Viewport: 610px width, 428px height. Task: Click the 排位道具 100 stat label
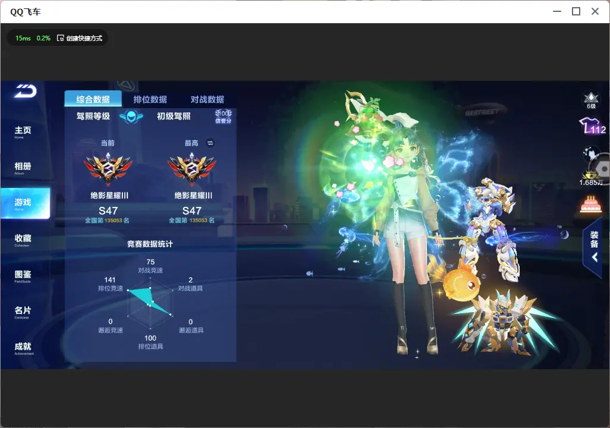(150, 342)
